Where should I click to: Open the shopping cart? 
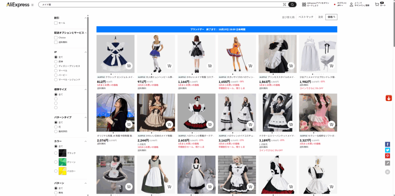(380, 5)
